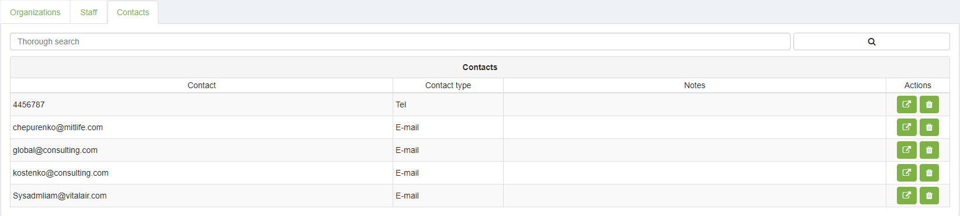The image size is (960, 216).
Task: Switch to the Organizations tab
Action: coord(35,12)
